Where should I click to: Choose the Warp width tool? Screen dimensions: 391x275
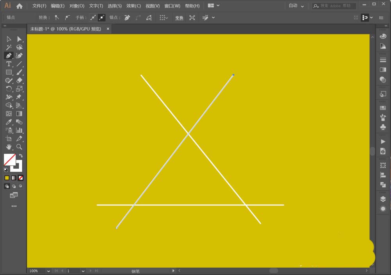[x=9, y=97]
